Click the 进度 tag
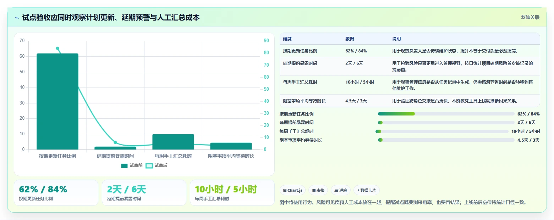Image resolution: width=554 pixels, height=220 pixels. (x=341, y=190)
